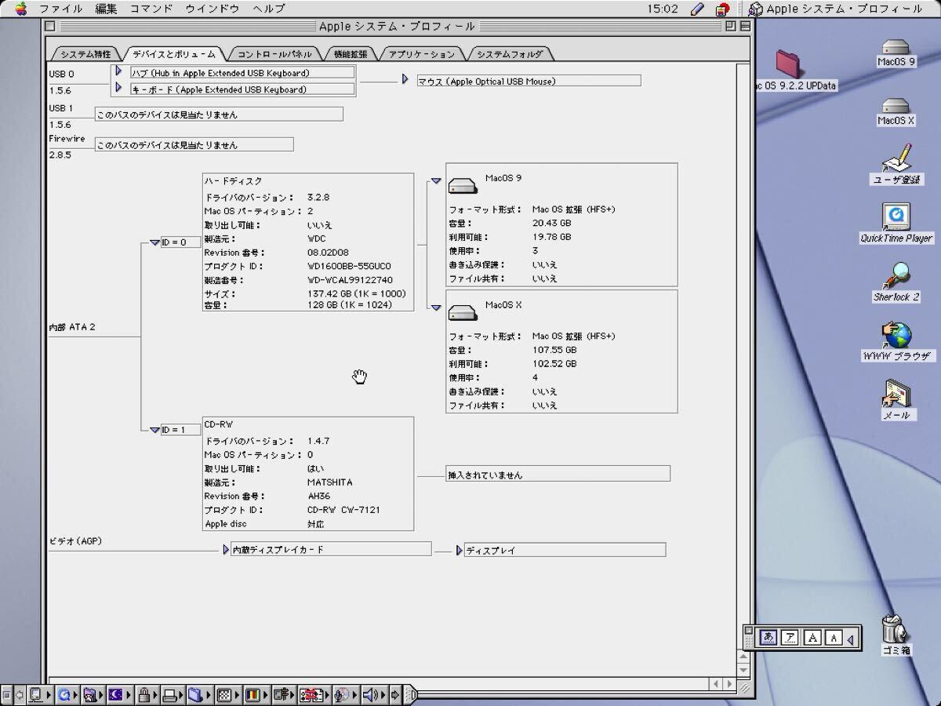The height and width of the screenshot is (706, 941).
Task: Expand the キーボード (Apple Extended USB Keyboard) entry
Action: point(119,88)
